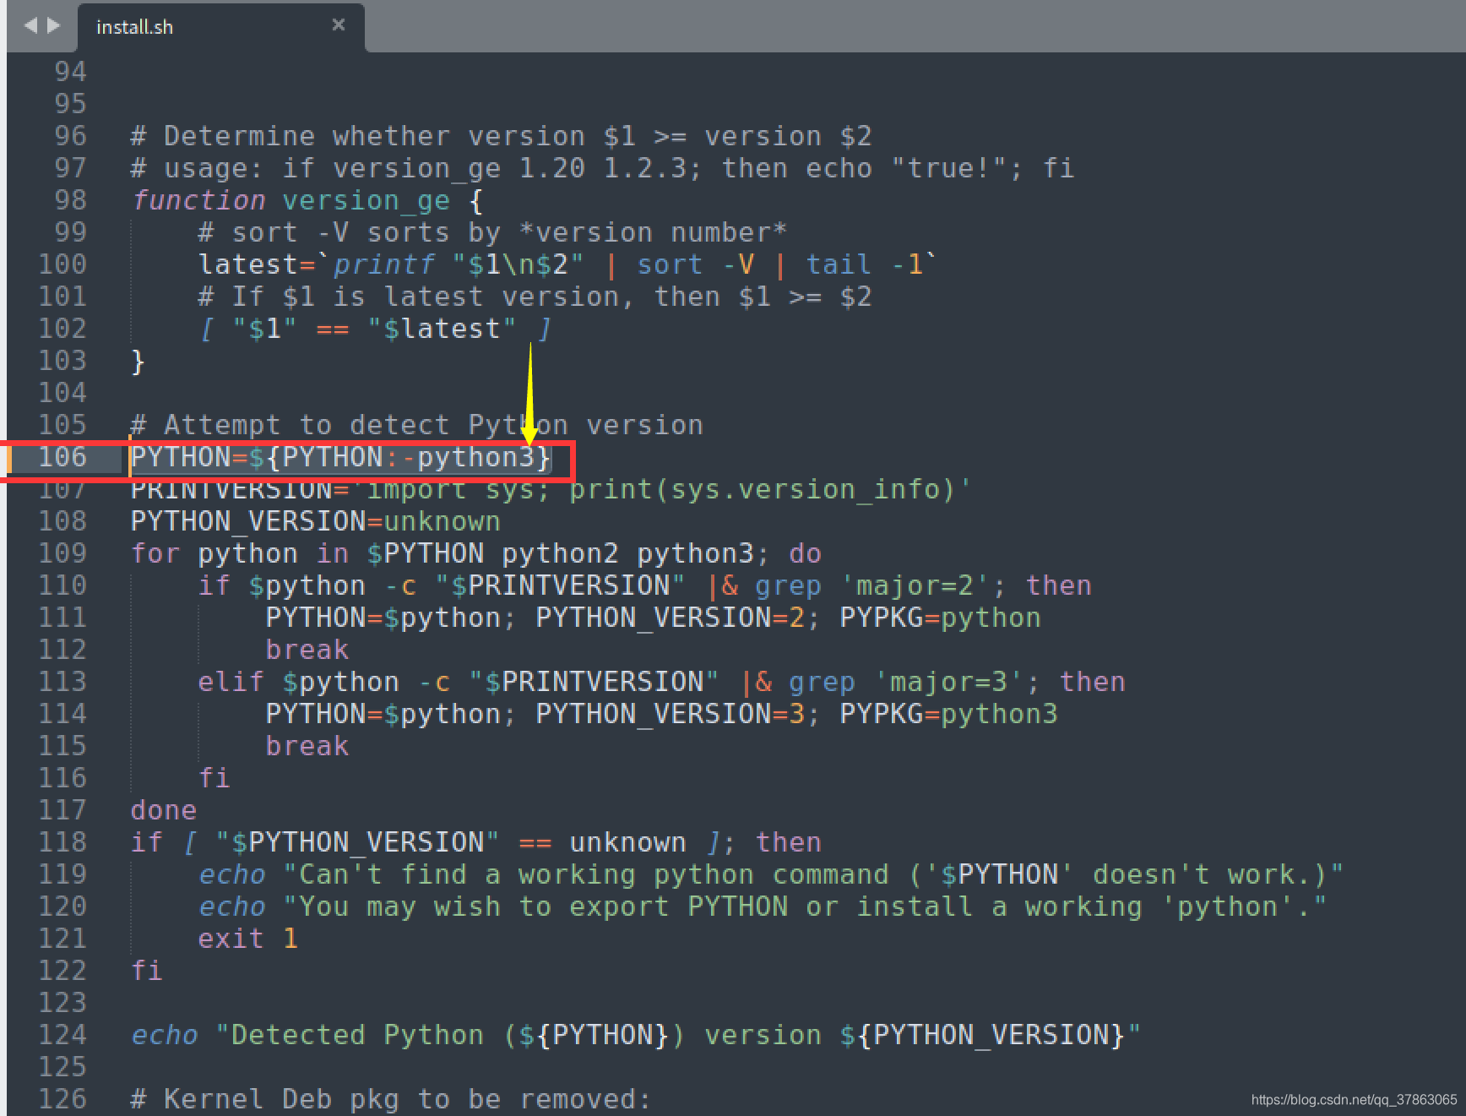The height and width of the screenshot is (1116, 1466).
Task: Click '"$latest"' string on line 102
Action: coord(442,329)
